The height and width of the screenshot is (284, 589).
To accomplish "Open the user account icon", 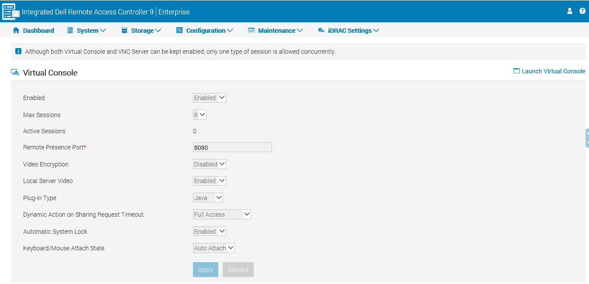I will click(x=569, y=11).
